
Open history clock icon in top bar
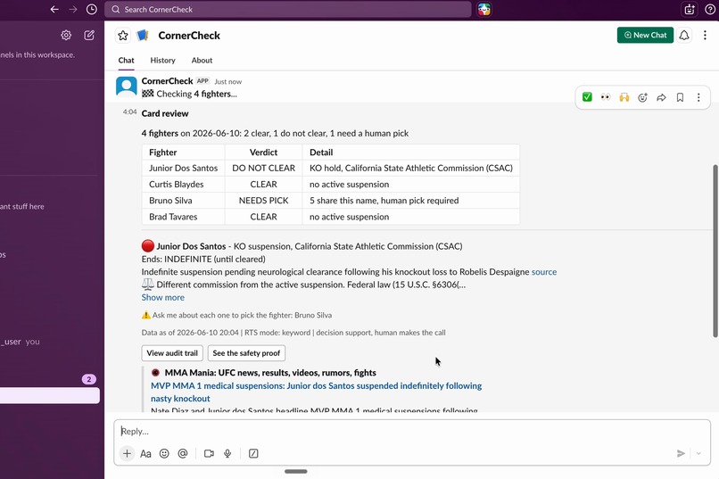92,9
